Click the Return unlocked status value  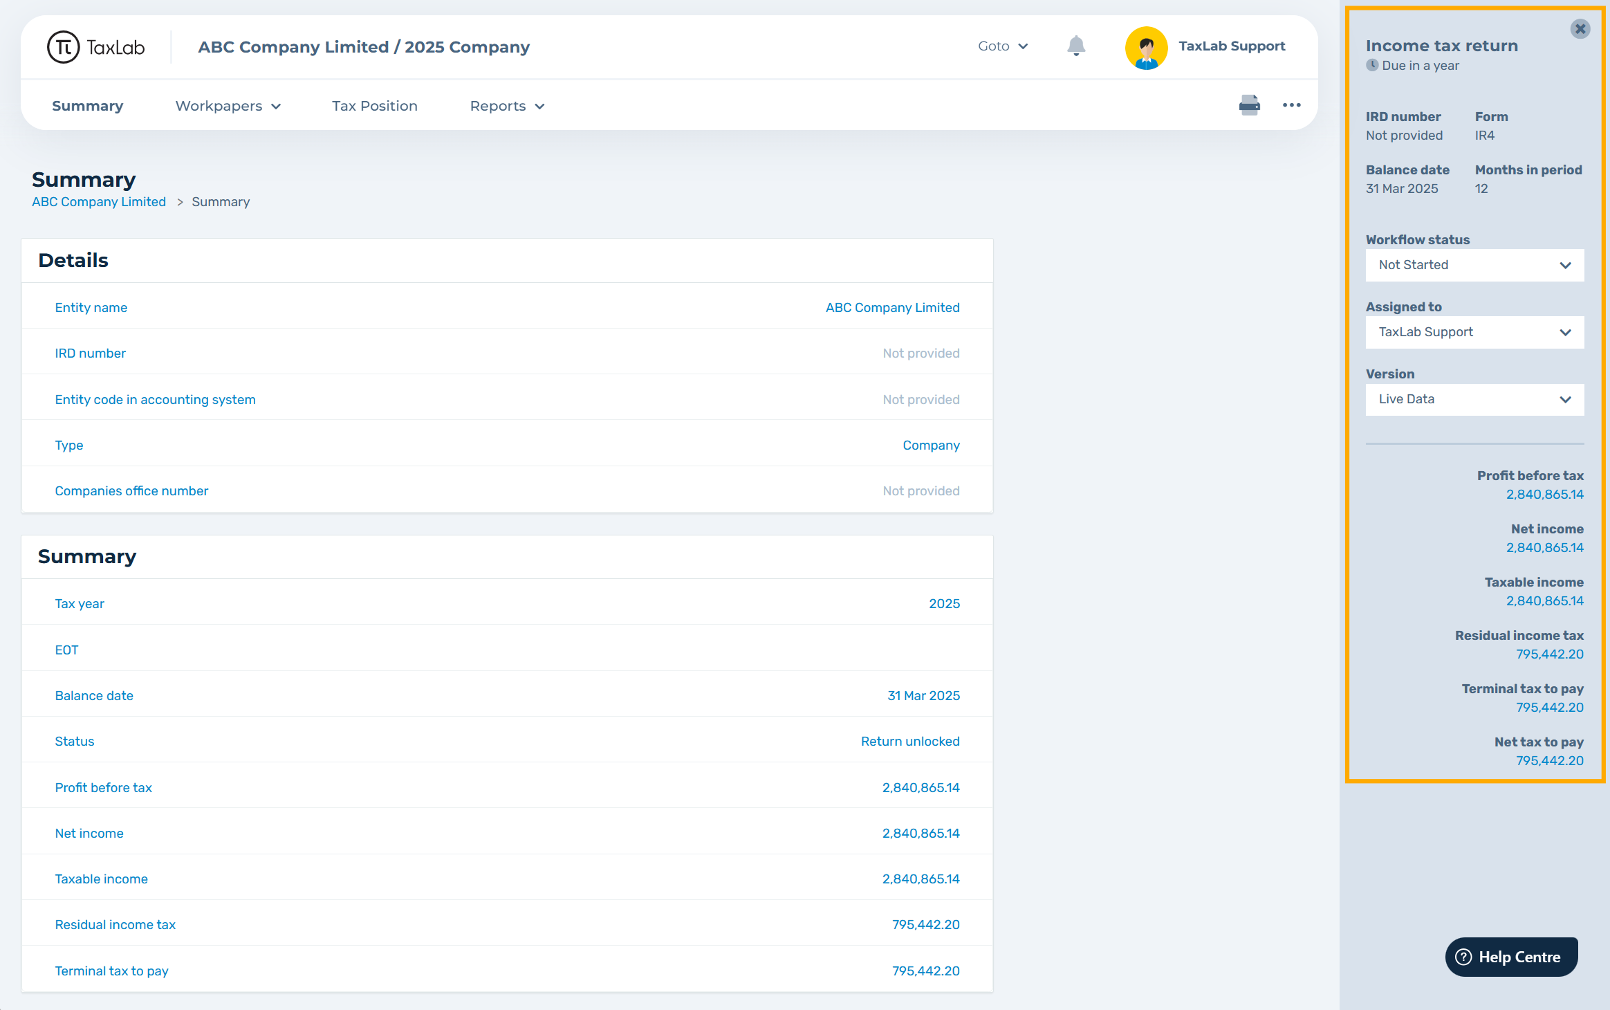point(909,741)
